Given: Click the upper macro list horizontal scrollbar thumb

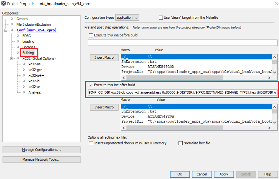Looking at the screenshot, I should pyautogui.click(x=175, y=78).
